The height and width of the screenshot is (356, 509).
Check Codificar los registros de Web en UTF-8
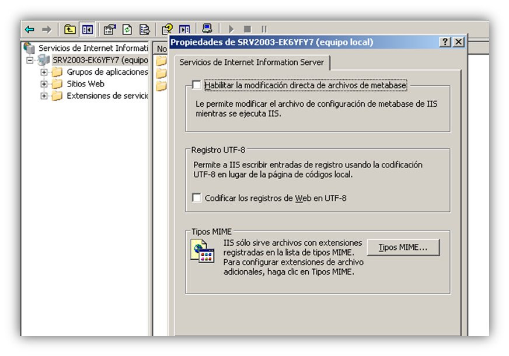[x=196, y=198]
